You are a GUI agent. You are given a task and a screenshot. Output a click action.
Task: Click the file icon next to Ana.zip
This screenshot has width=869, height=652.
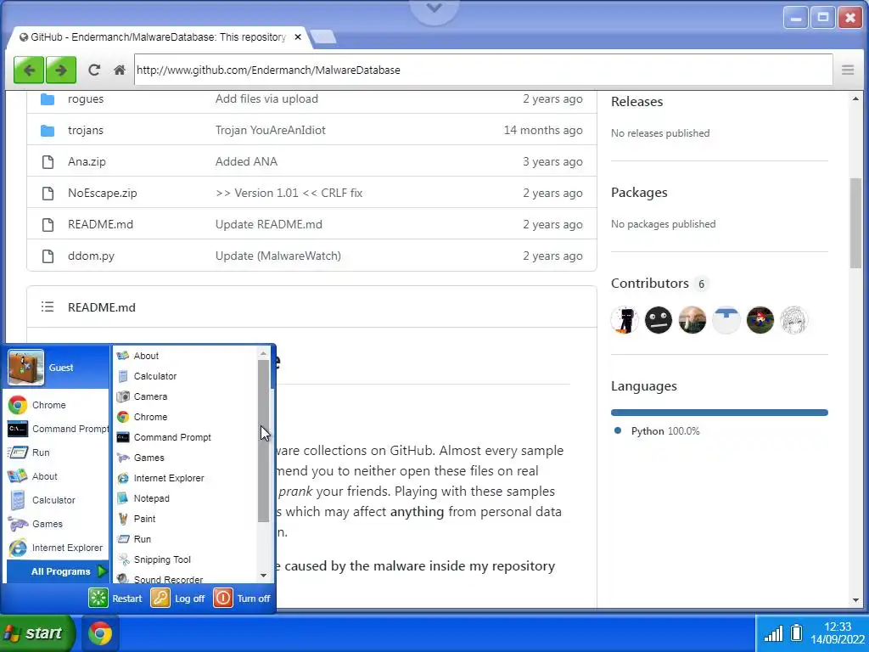[x=48, y=162]
